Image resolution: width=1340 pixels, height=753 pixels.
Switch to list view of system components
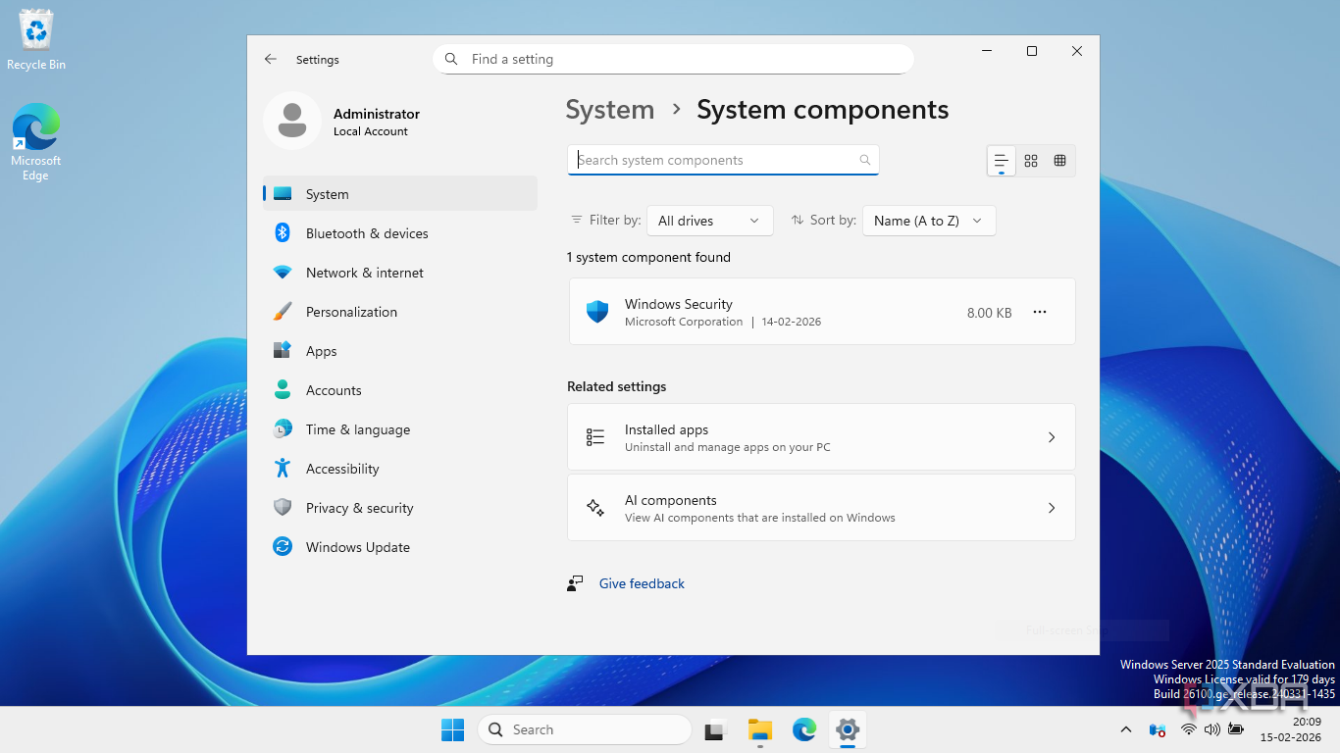pos(1001,161)
